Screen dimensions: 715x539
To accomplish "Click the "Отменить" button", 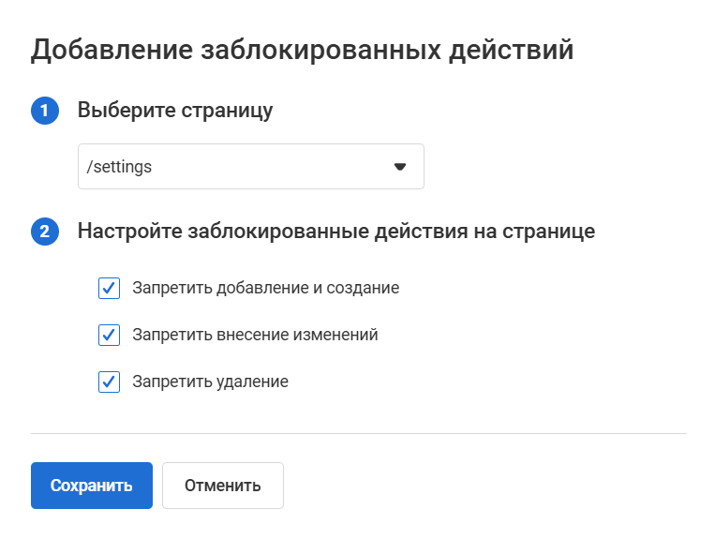I will [x=222, y=486].
